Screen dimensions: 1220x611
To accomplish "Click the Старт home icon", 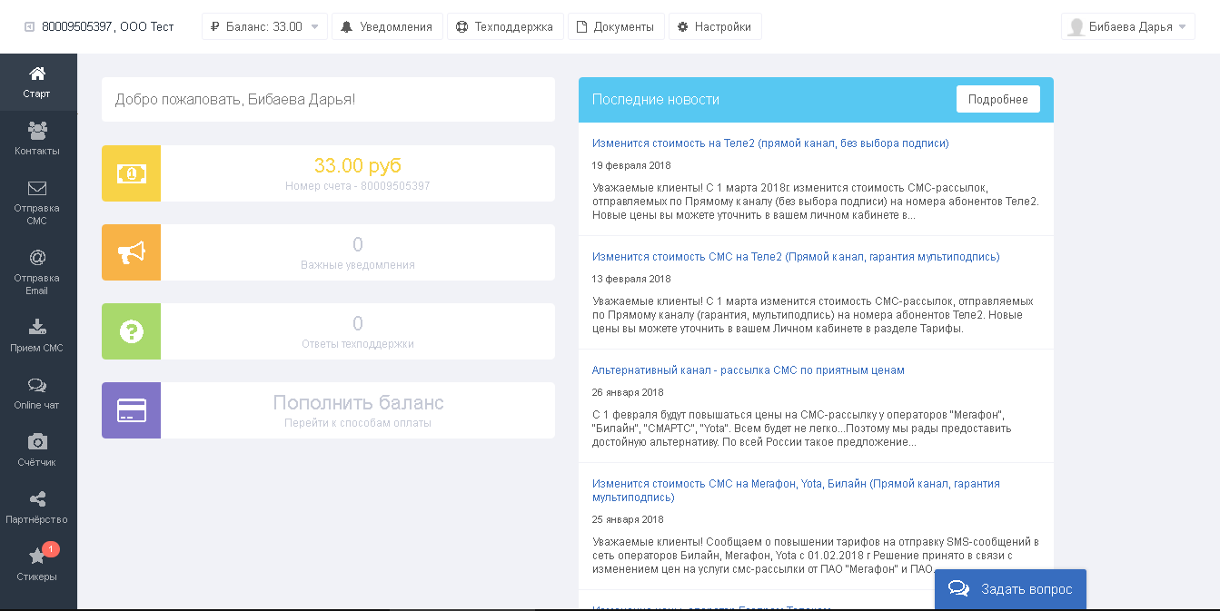I will tap(37, 82).
